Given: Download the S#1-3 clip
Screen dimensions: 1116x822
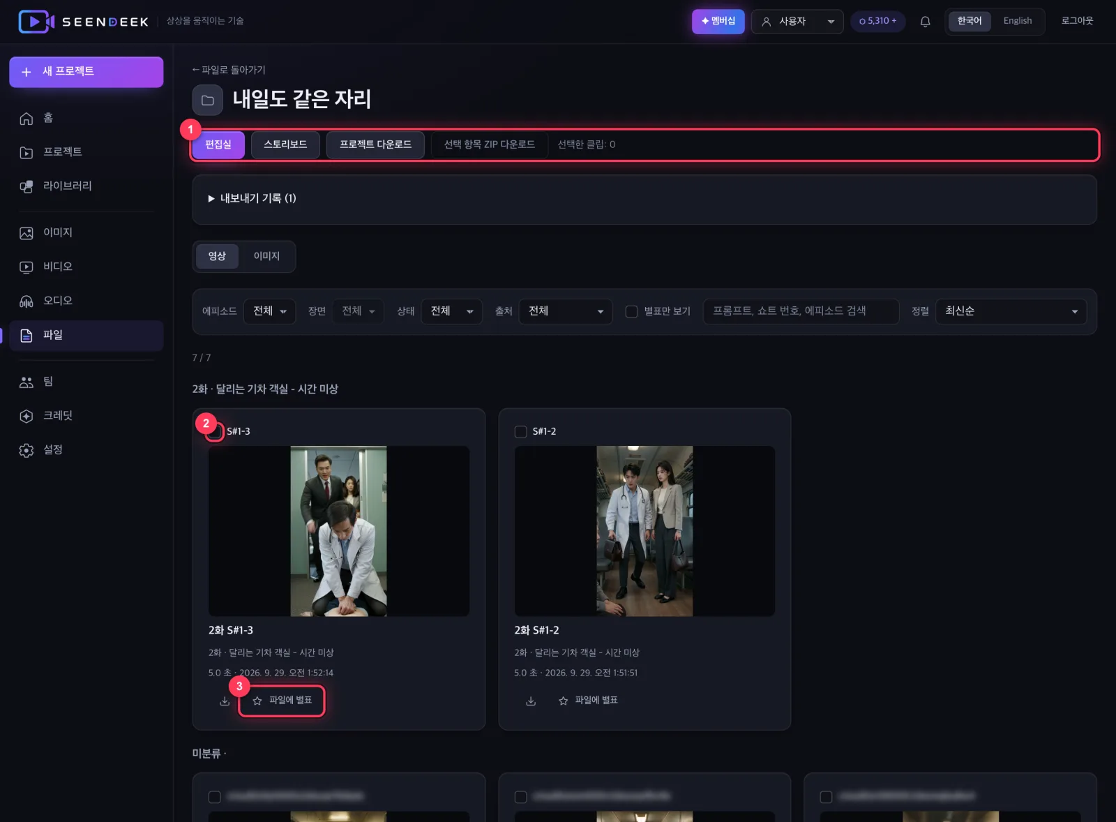Looking at the screenshot, I should (x=225, y=701).
